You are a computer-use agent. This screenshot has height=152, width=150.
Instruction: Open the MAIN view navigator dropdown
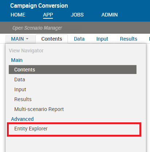(20, 39)
